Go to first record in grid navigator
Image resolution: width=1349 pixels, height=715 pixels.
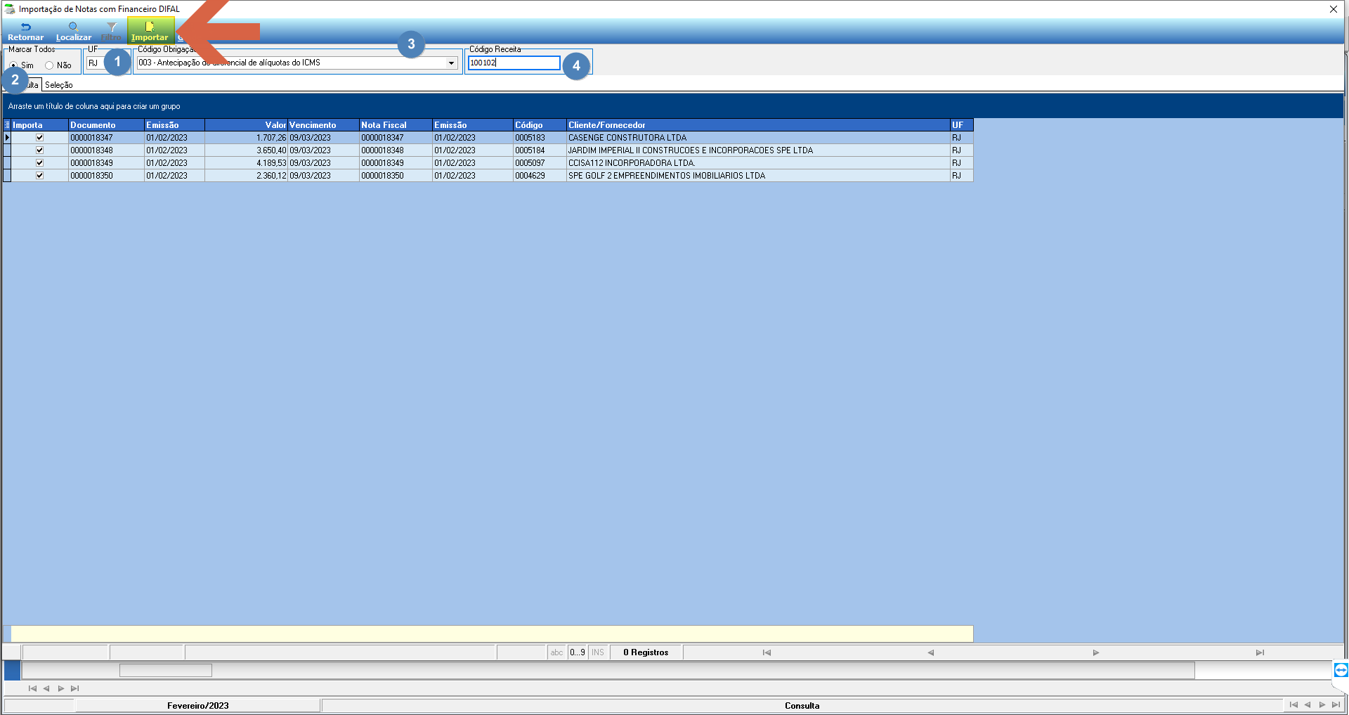click(767, 652)
